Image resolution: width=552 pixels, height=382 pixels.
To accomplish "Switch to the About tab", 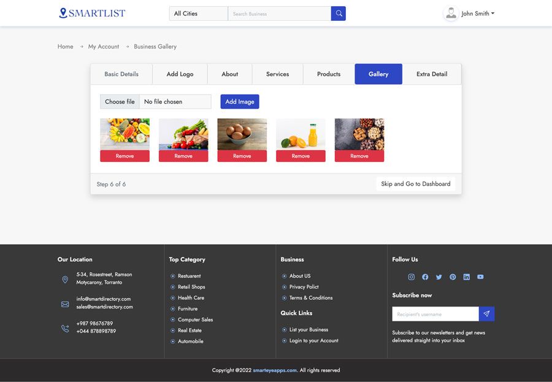I will coord(230,74).
